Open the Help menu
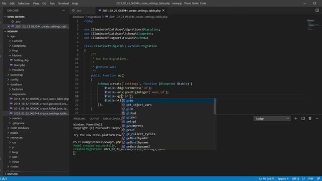This screenshot has width=322, height=181. [x=75, y=4]
